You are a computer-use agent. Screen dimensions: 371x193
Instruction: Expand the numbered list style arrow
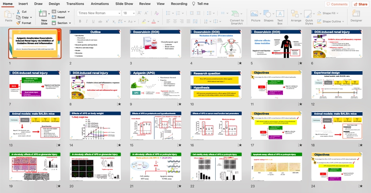point(183,13)
